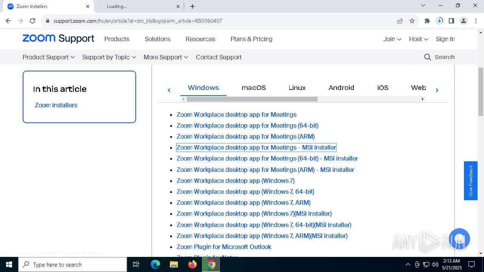Switch to the Android tab

click(341, 88)
